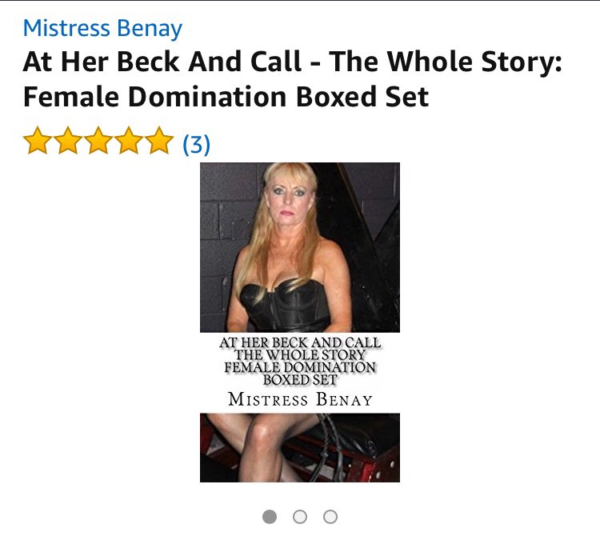This screenshot has height=540, width=600.
Task: Click the Mistress Benay name on cover
Action: click(300, 399)
